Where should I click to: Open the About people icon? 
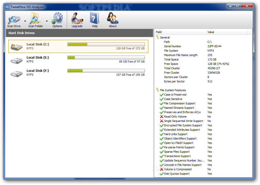point(112,18)
